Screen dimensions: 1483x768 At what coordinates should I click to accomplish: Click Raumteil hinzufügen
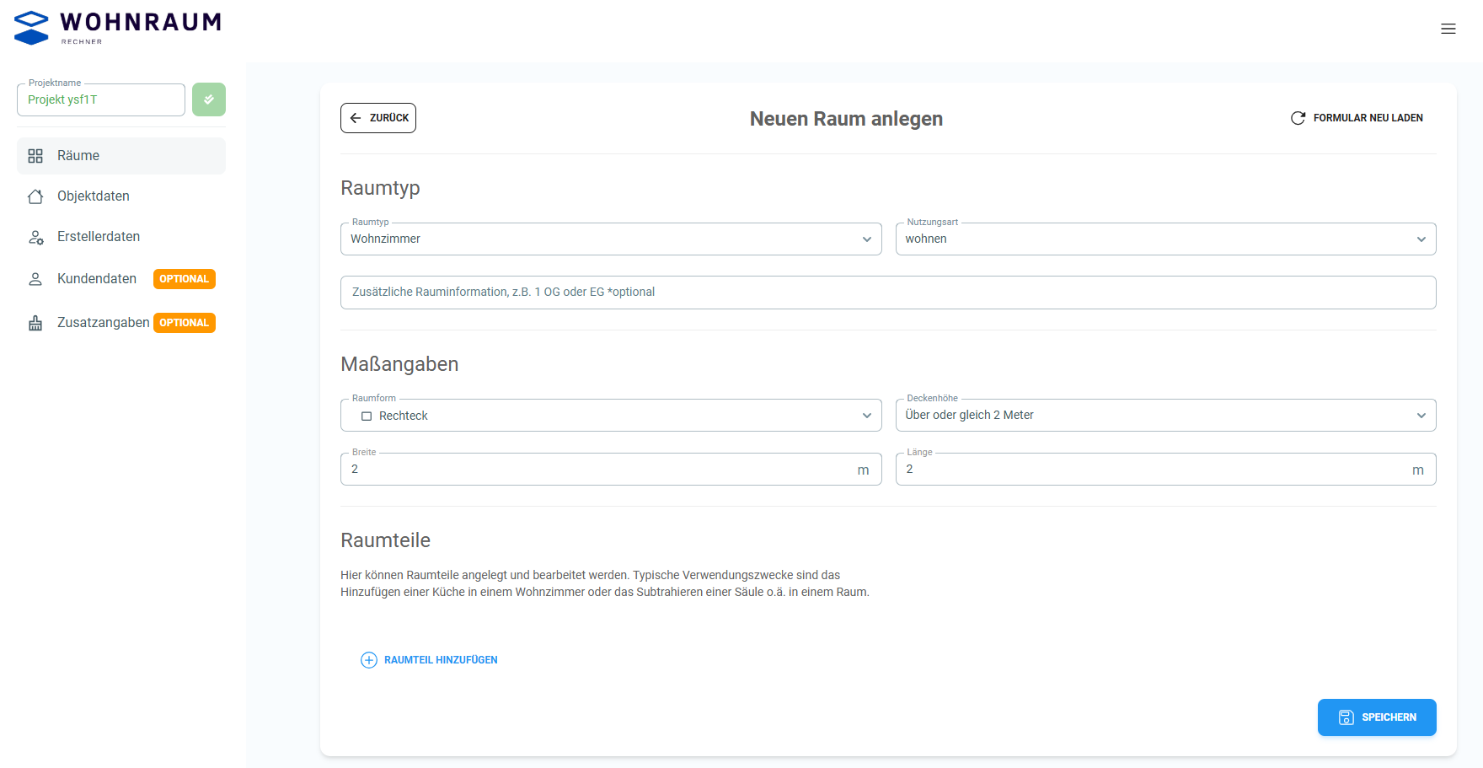pos(430,660)
